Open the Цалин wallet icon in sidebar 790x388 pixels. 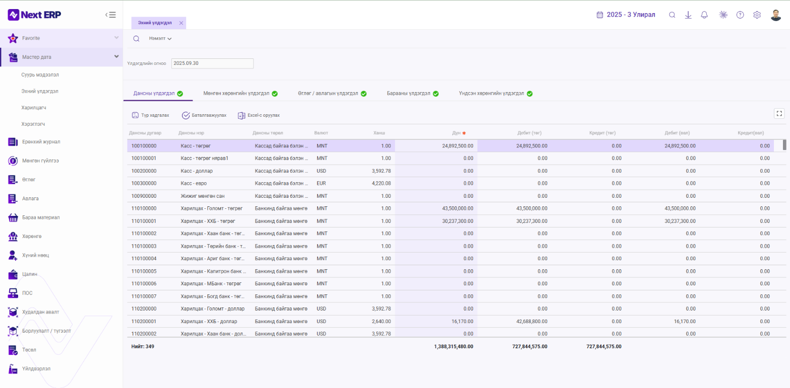[x=14, y=274]
